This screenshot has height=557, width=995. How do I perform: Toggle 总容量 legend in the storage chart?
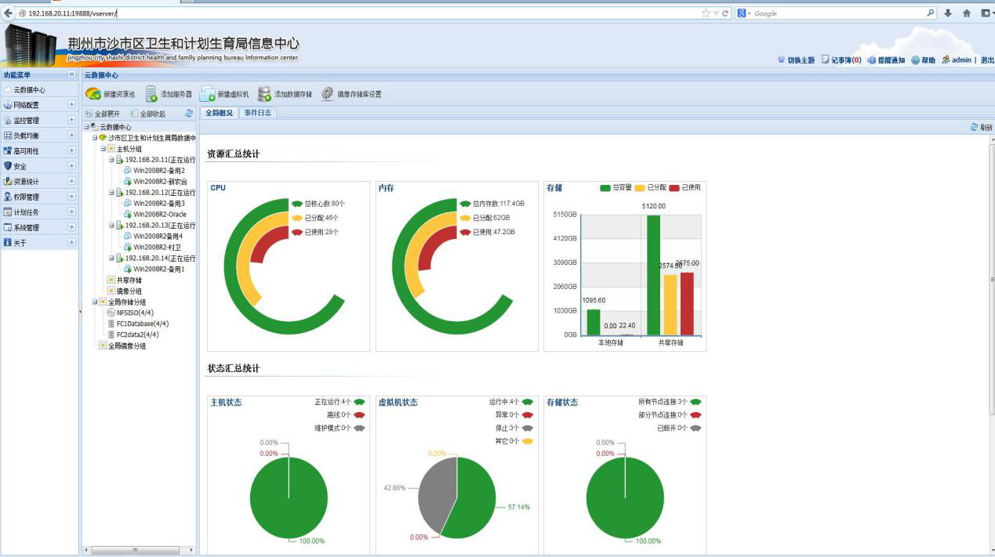tap(605, 188)
